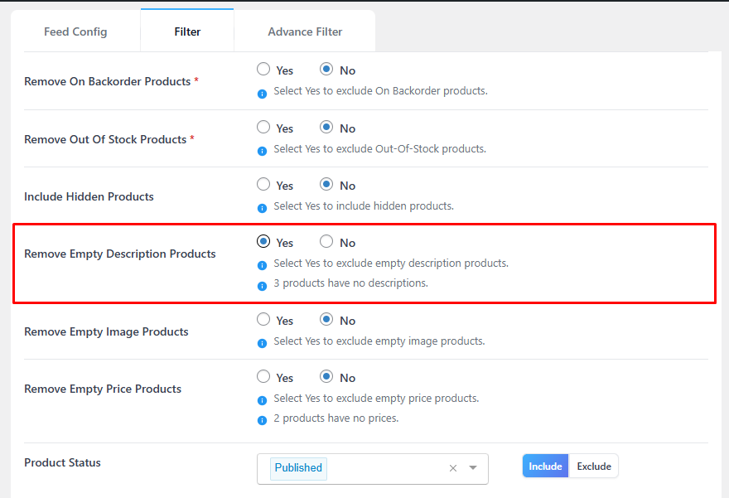Viewport: 729px width, 498px height.
Task: Select Yes for Remove On Backorder Products
Action: point(263,69)
